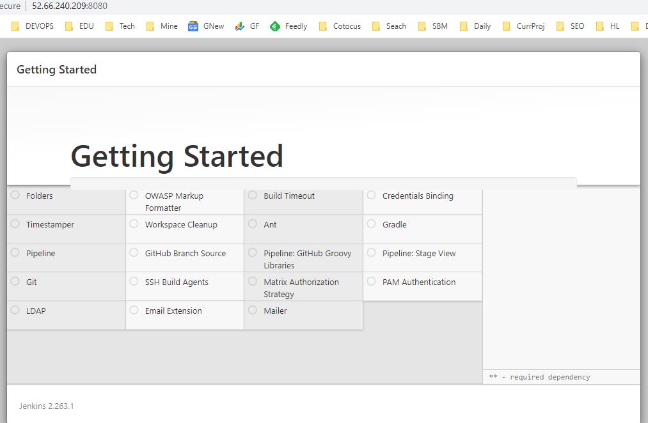Select the Timestamper plugin radio circle
Viewport: 648px width, 423px height.
click(x=15, y=224)
